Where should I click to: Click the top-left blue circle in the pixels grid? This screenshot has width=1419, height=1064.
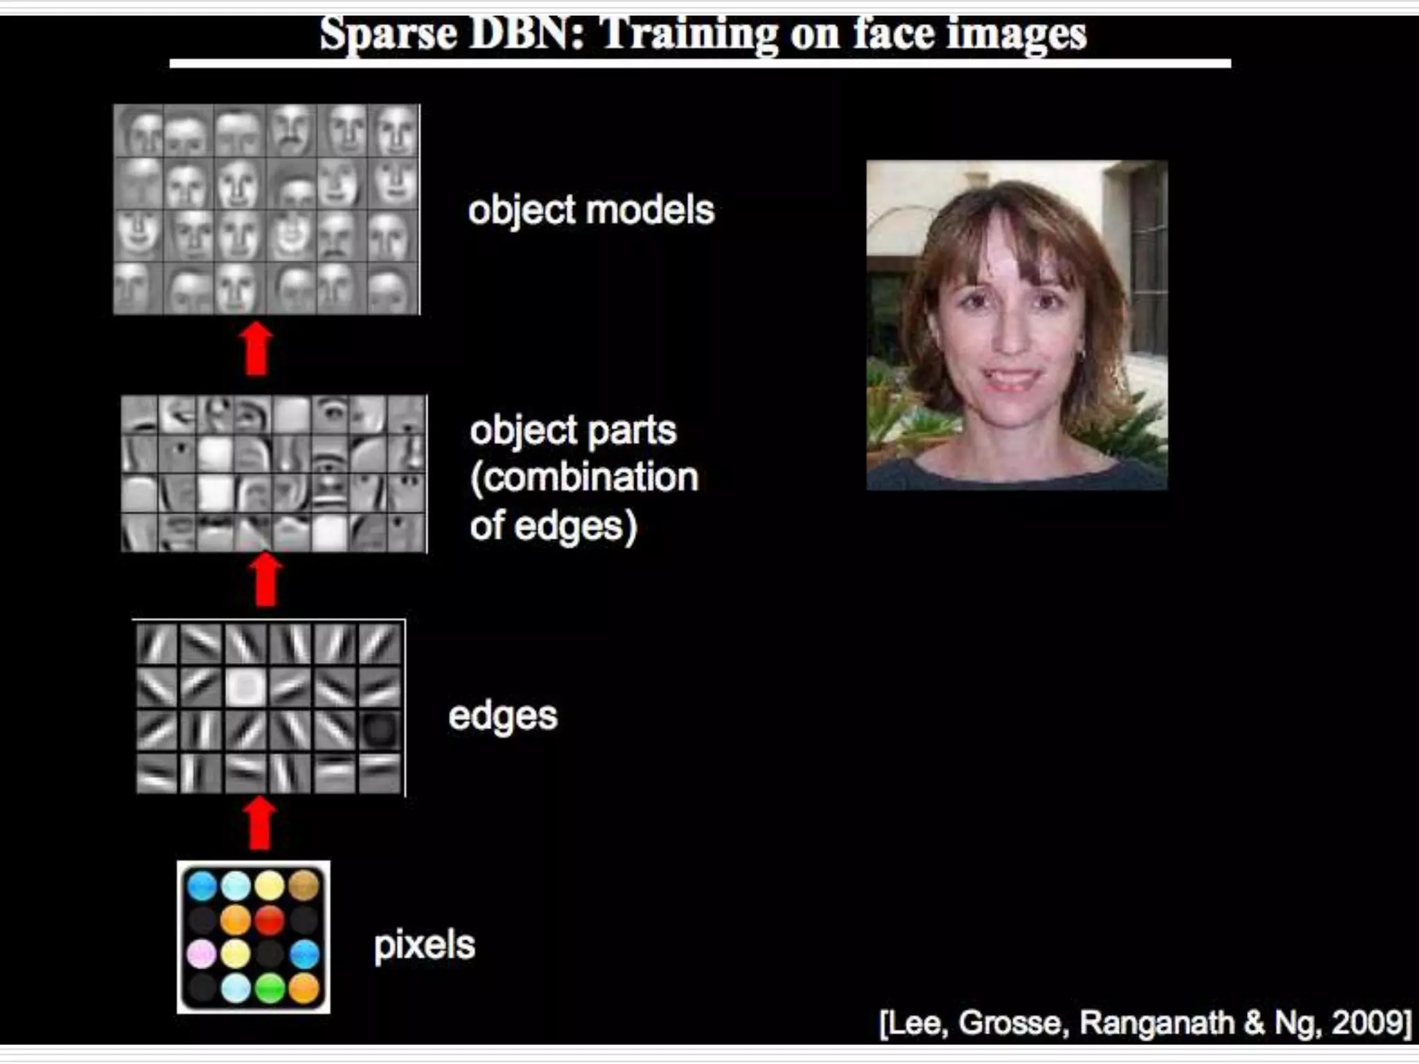(x=202, y=886)
